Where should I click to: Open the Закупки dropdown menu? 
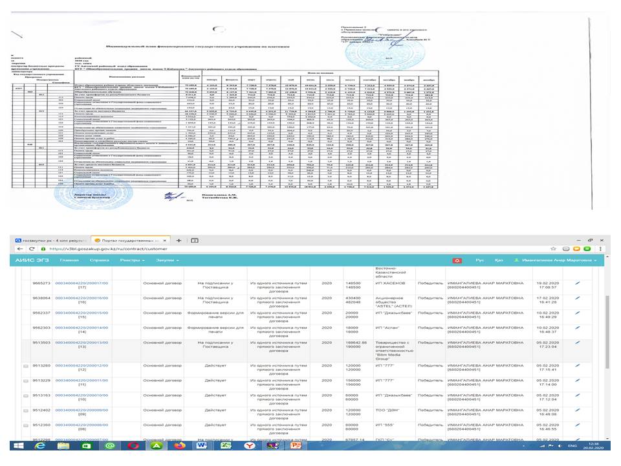(x=168, y=260)
